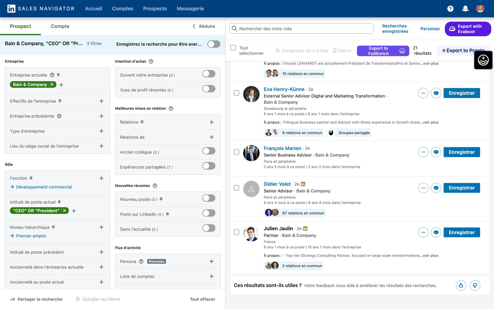Click Export to FullEnrich button
The width and height of the screenshot is (494, 309).
[383, 51]
